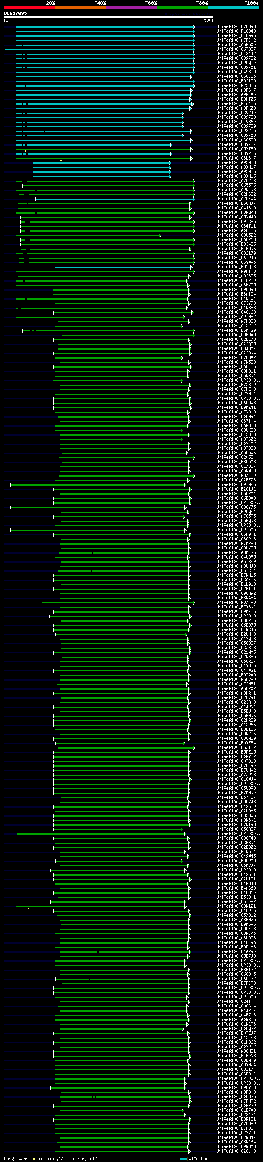Click the Large gaps legend triangle at bottom
The height and width of the screenshot is (1162, 263).
click(34, 1158)
